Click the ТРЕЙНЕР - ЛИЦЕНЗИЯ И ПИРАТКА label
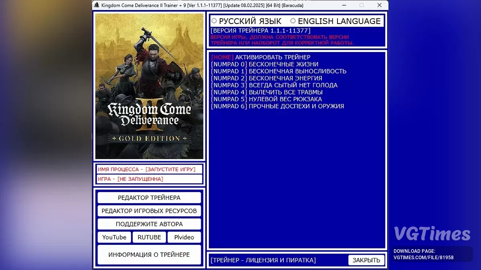 tap(263, 260)
